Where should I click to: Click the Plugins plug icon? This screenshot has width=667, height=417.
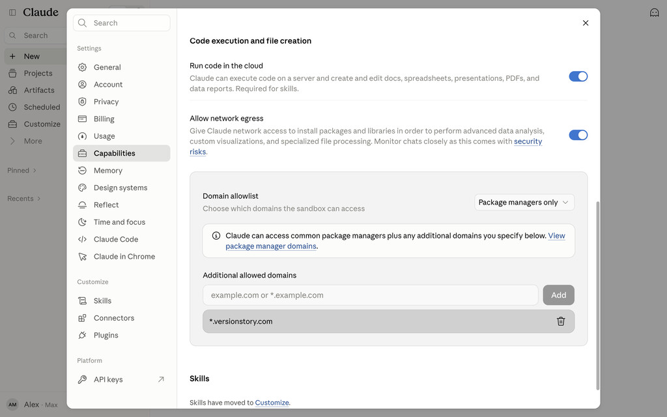click(83, 336)
